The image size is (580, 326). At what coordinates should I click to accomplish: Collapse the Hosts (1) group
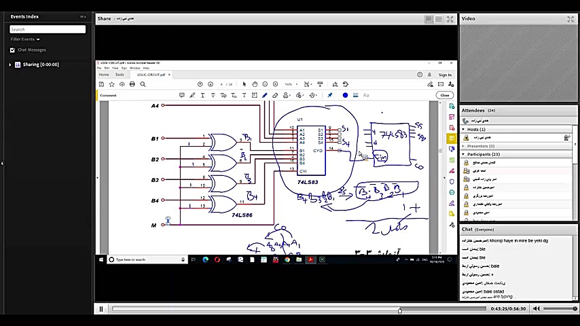coord(463,130)
